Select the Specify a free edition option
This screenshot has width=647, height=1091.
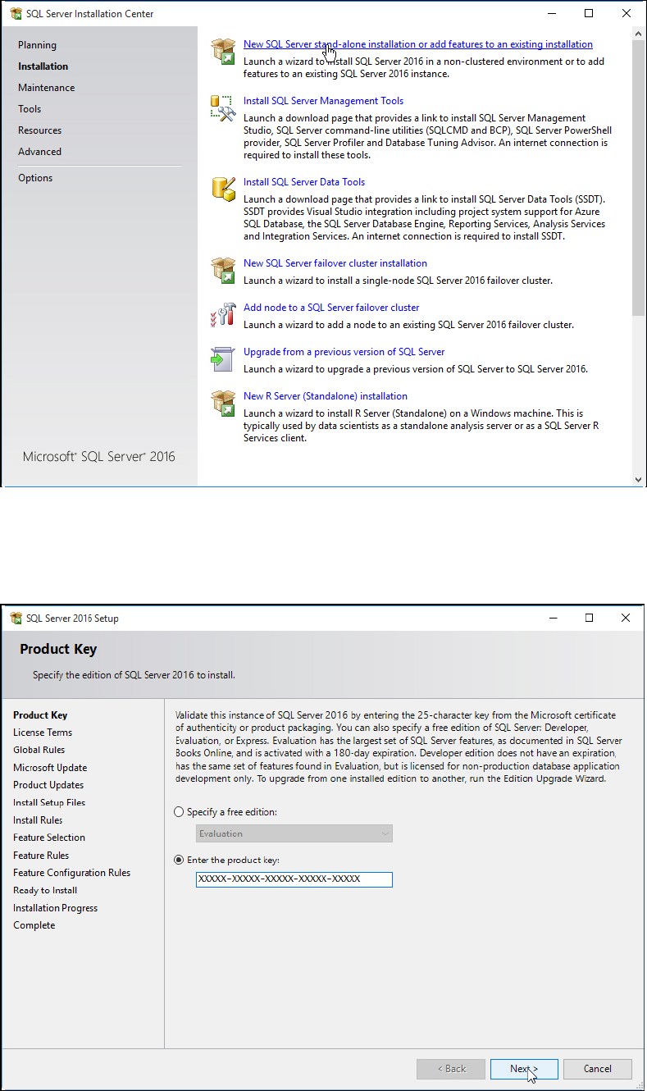(x=180, y=812)
